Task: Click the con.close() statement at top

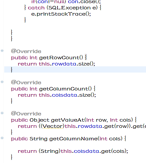Action: coord(84,2)
